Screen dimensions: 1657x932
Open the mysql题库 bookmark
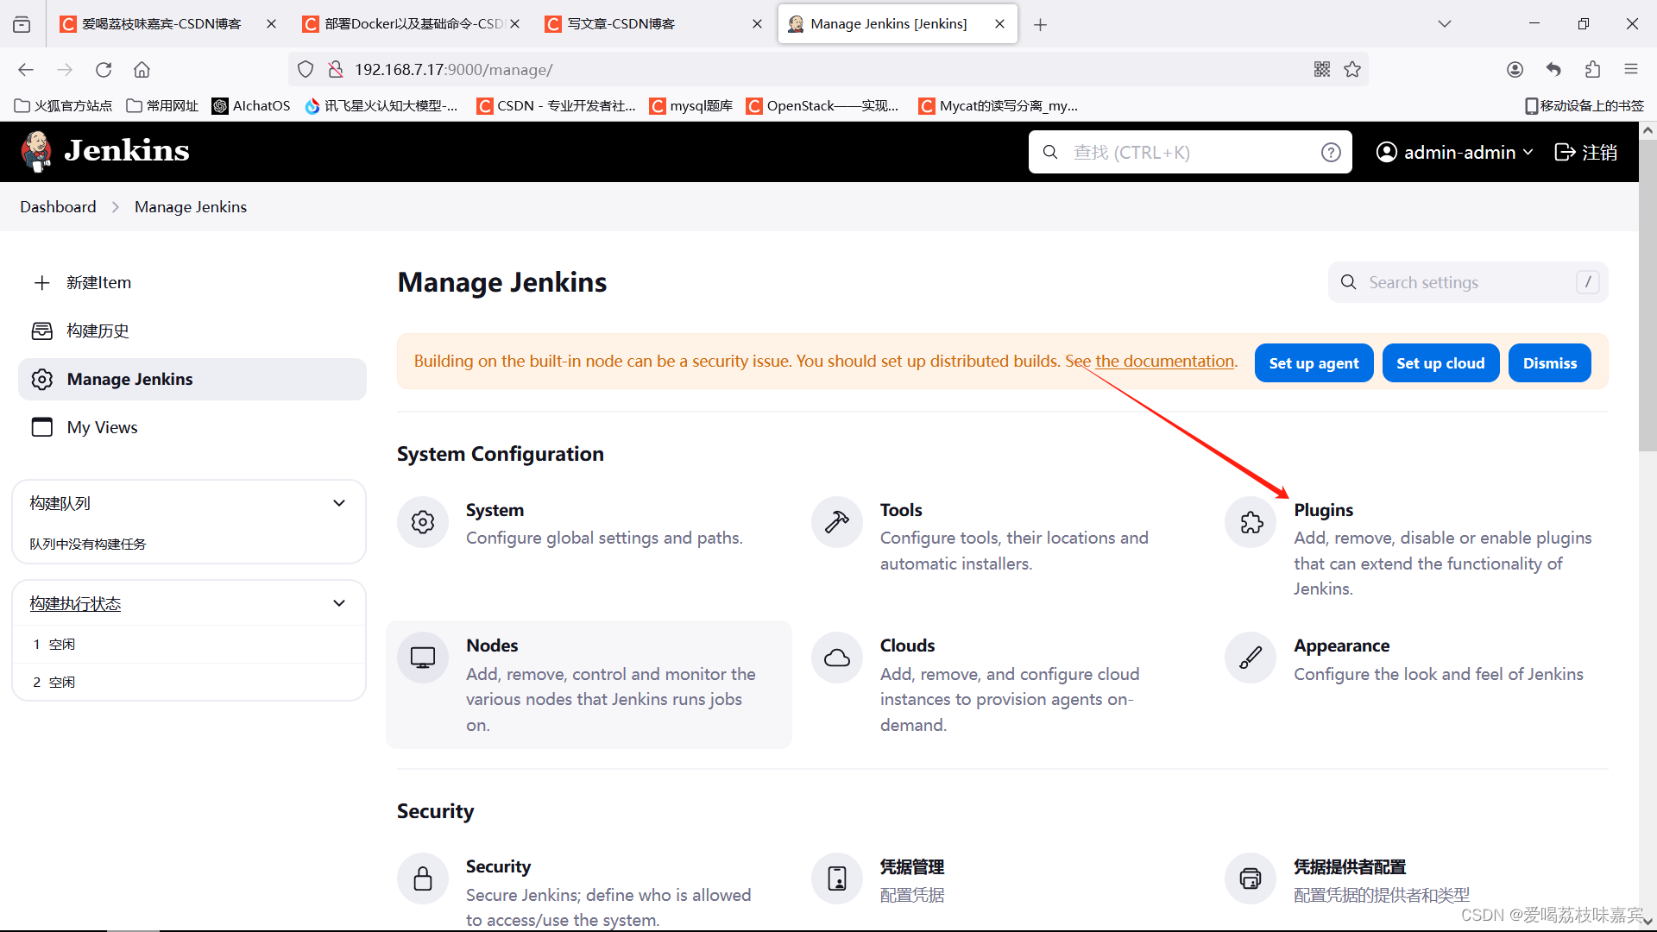(x=691, y=106)
